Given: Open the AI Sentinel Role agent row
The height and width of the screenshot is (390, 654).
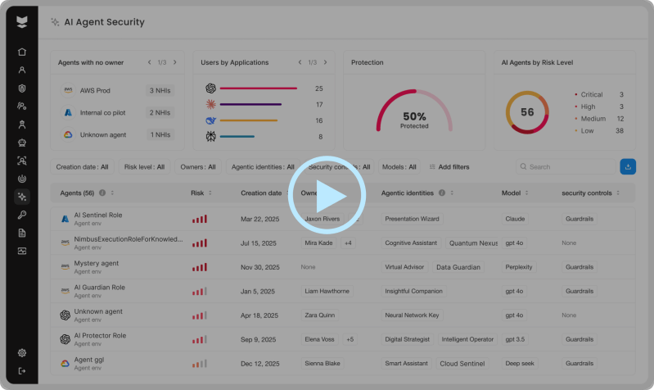Looking at the screenshot, I should click(343, 219).
